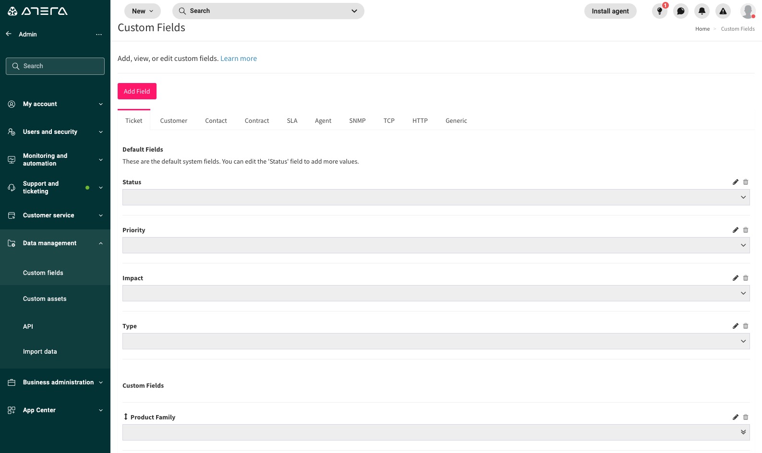Screen dimensions: 762x453
Task: Switch to the Generic tab
Action: pyautogui.click(x=456, y=120)
